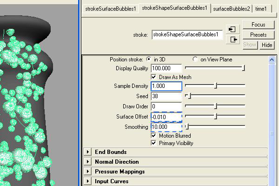Click the output connection arrow icon
Viewport: 279px width, 186px height.
click(x=232, y=40)
